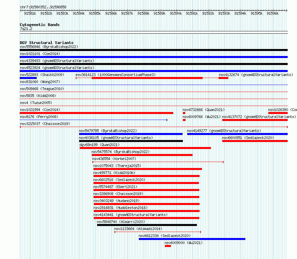The height and width of the screenshot is (259, 297).
Task: Select variant nsv508468 (Teague2010)
Action: (42, 89)
